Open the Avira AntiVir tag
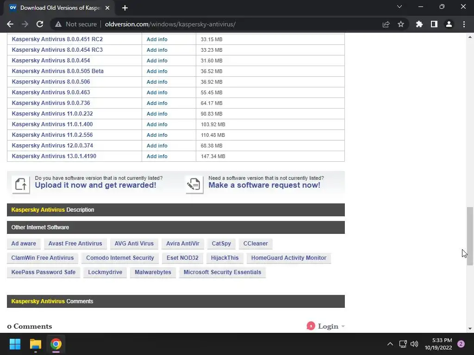Viewport: 474px width, 355px height. point(182,243)
